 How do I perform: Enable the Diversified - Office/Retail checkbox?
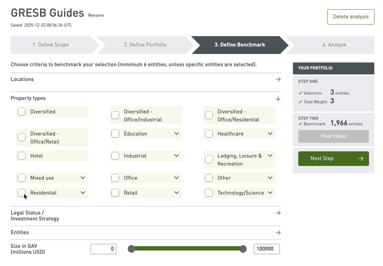click(x=22, y=137)
